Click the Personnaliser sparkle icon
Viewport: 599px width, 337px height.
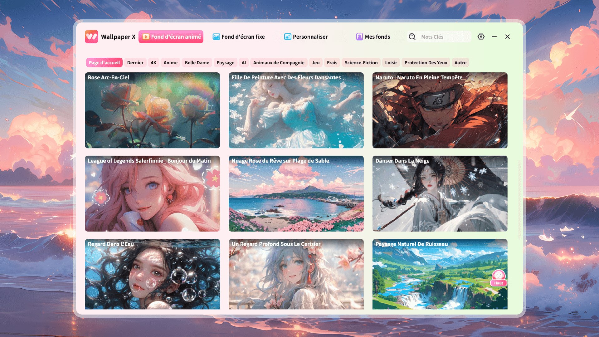288,37
